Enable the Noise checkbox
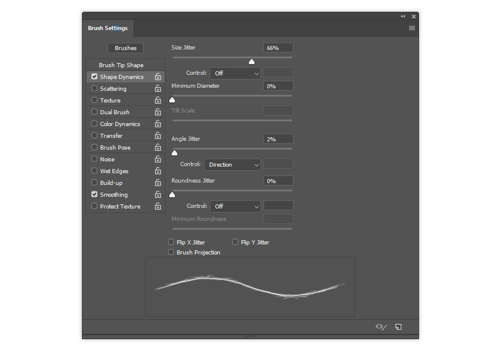The height and width of the screenshot is (351, 501). pos(94,159)
